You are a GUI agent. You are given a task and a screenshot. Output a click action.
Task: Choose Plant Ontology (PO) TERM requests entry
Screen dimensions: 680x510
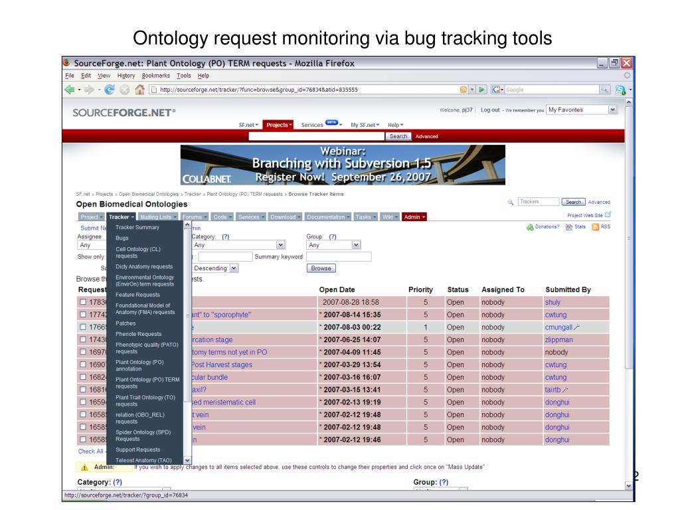[147, 383]
